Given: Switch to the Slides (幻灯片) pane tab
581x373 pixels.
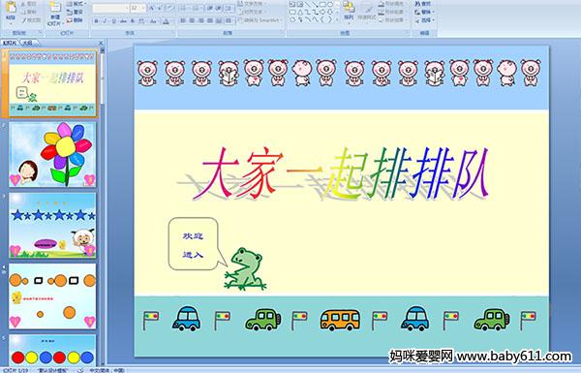Looking at the screenshot, I should coord(10,43).
